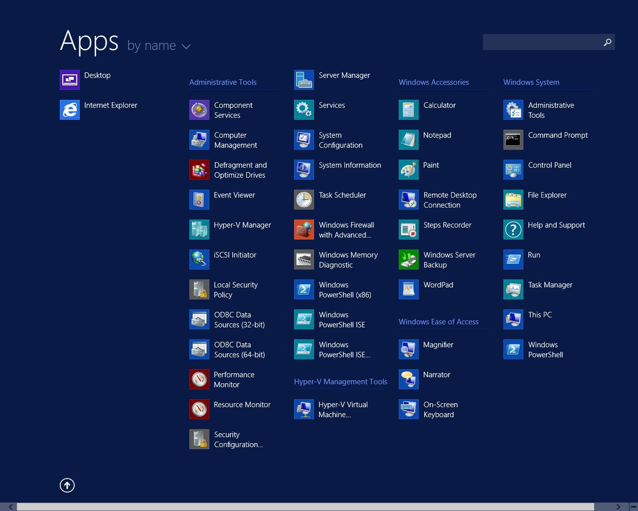
Task: Open Windows Server Backup icon
Action: point(409,259)
